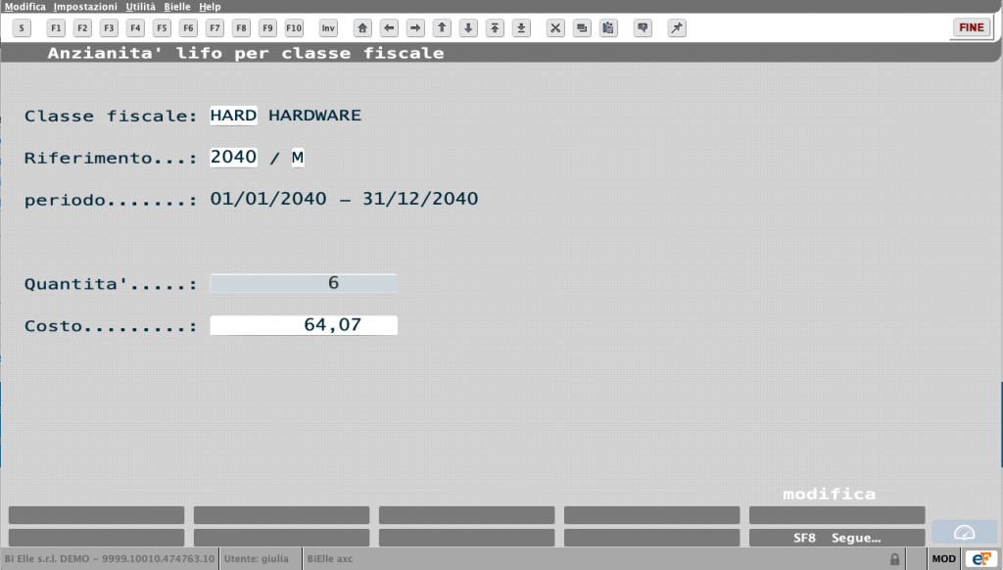Click the F7 toolbar key
1003x570 pixels.
(215, 28)
